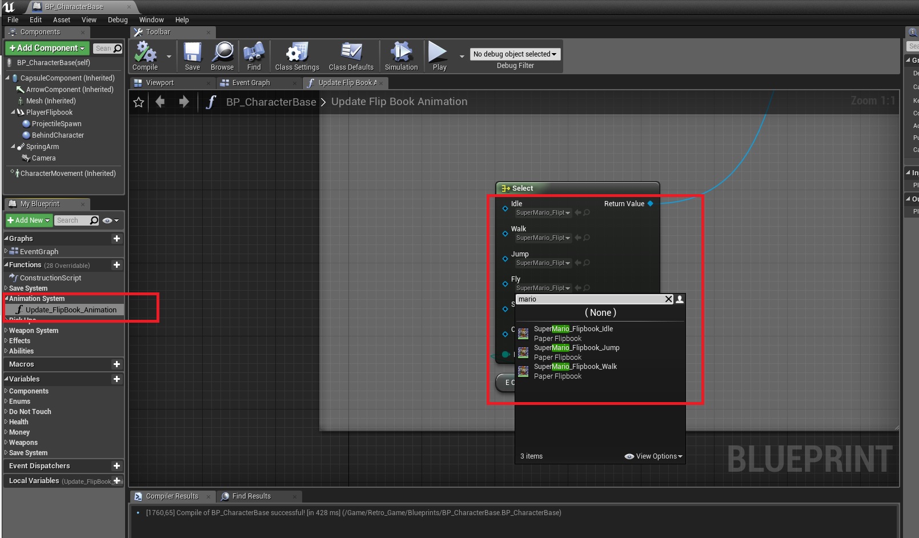Click the favorite star icon in graph
The height and width of the screenshot is (538, 919).
click(x=139, y=102)
